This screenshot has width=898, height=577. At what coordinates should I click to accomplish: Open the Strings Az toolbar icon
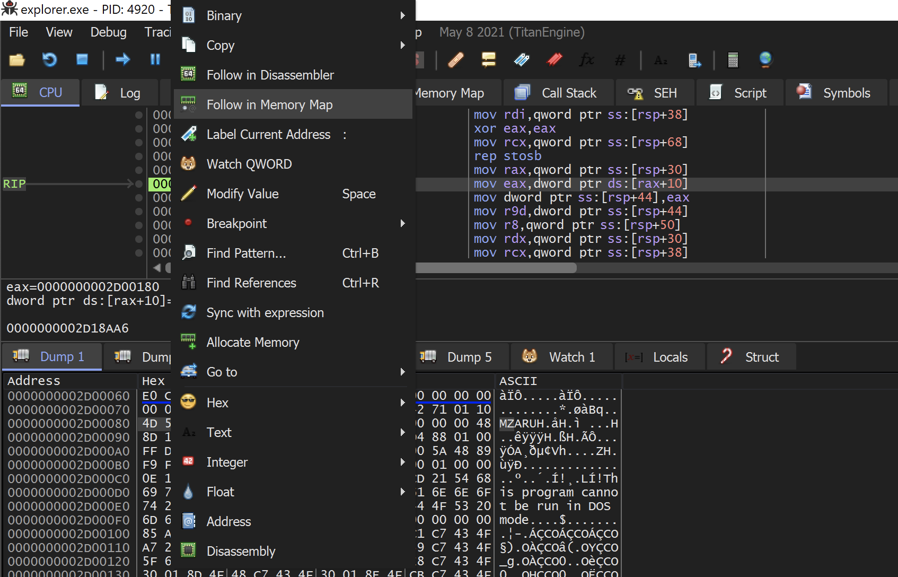(661, 60)
